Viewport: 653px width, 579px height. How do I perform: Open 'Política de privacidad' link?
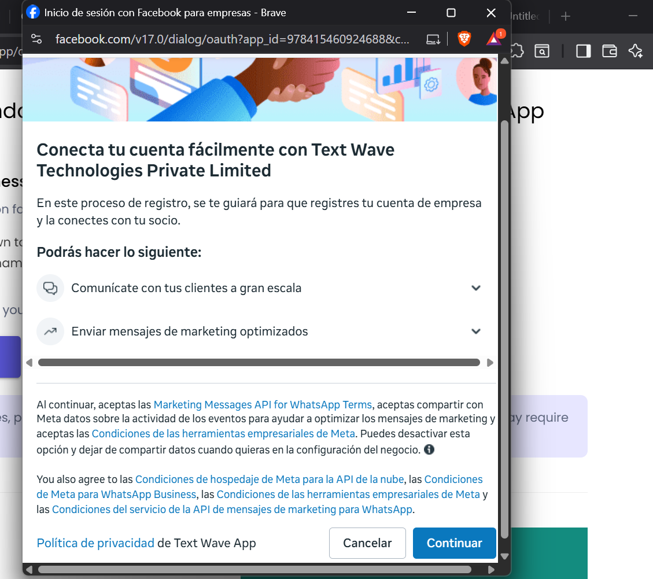[95, 543]
